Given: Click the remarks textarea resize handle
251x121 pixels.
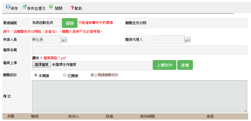Looking at the screenshot, I should (246, 110).
